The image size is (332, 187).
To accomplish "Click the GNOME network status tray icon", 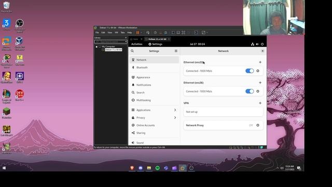I will pos(253,44).
